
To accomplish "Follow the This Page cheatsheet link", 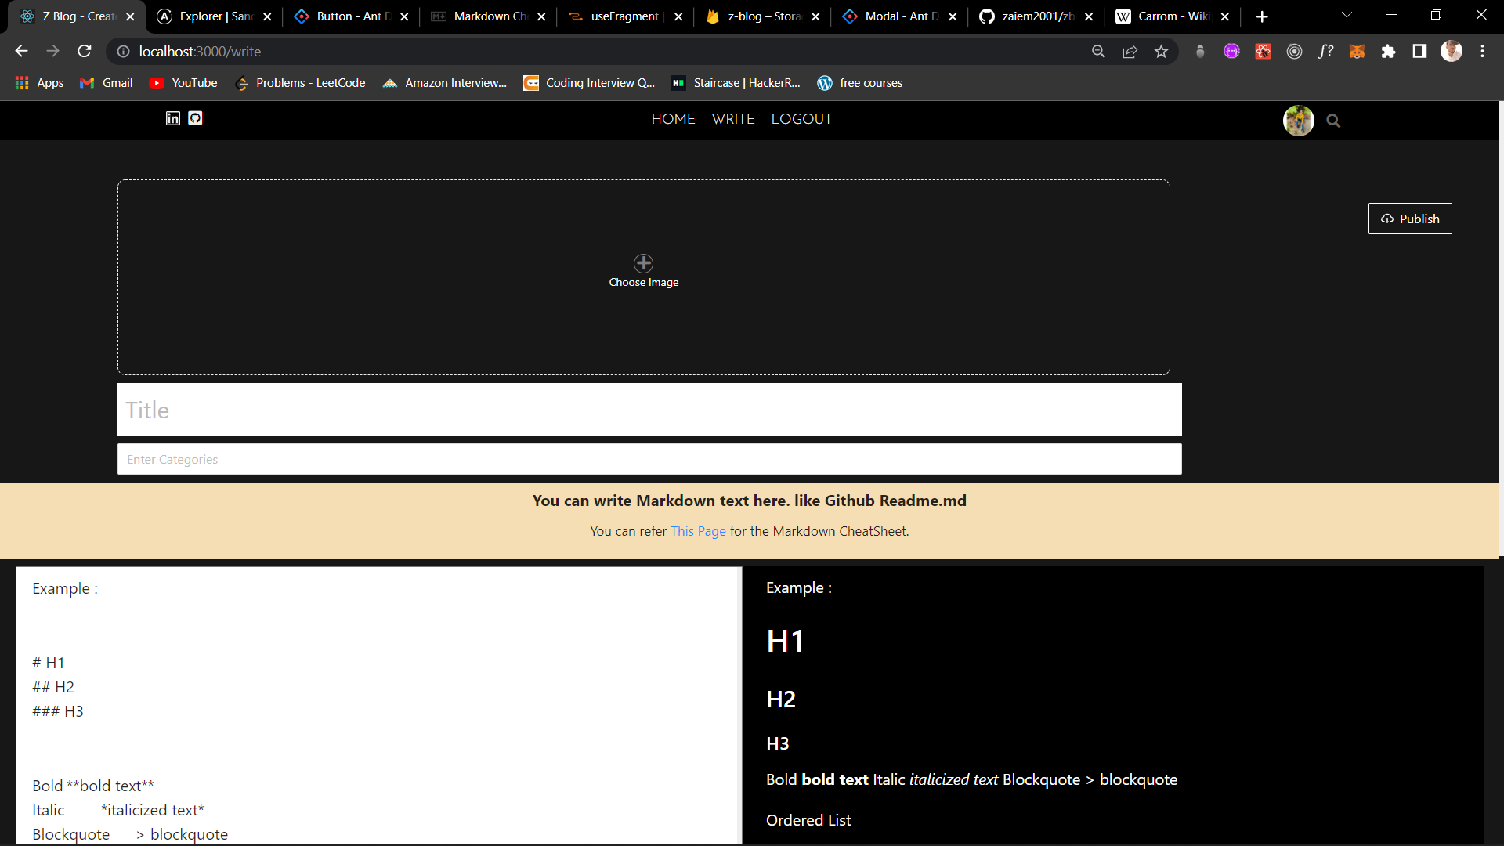I will coord(698,531).
